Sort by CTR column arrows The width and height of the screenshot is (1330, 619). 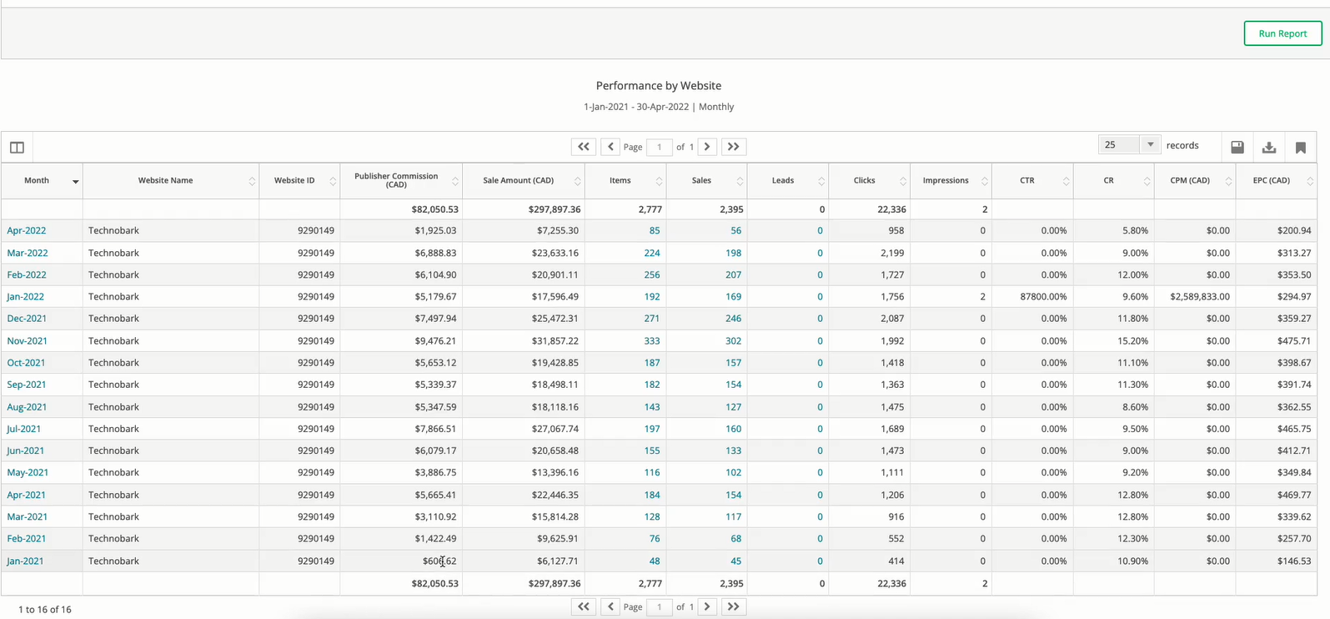coord(1066,181)
